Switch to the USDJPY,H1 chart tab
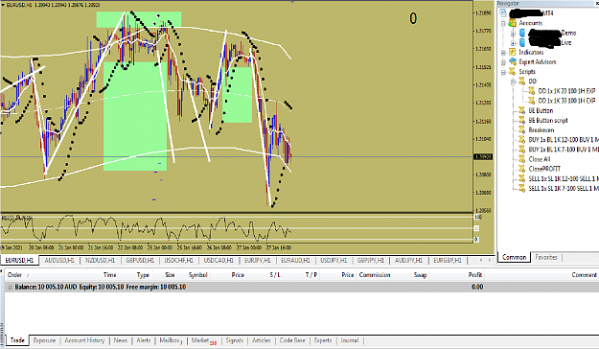The image size is (599, 349). (x=334, y=261)
